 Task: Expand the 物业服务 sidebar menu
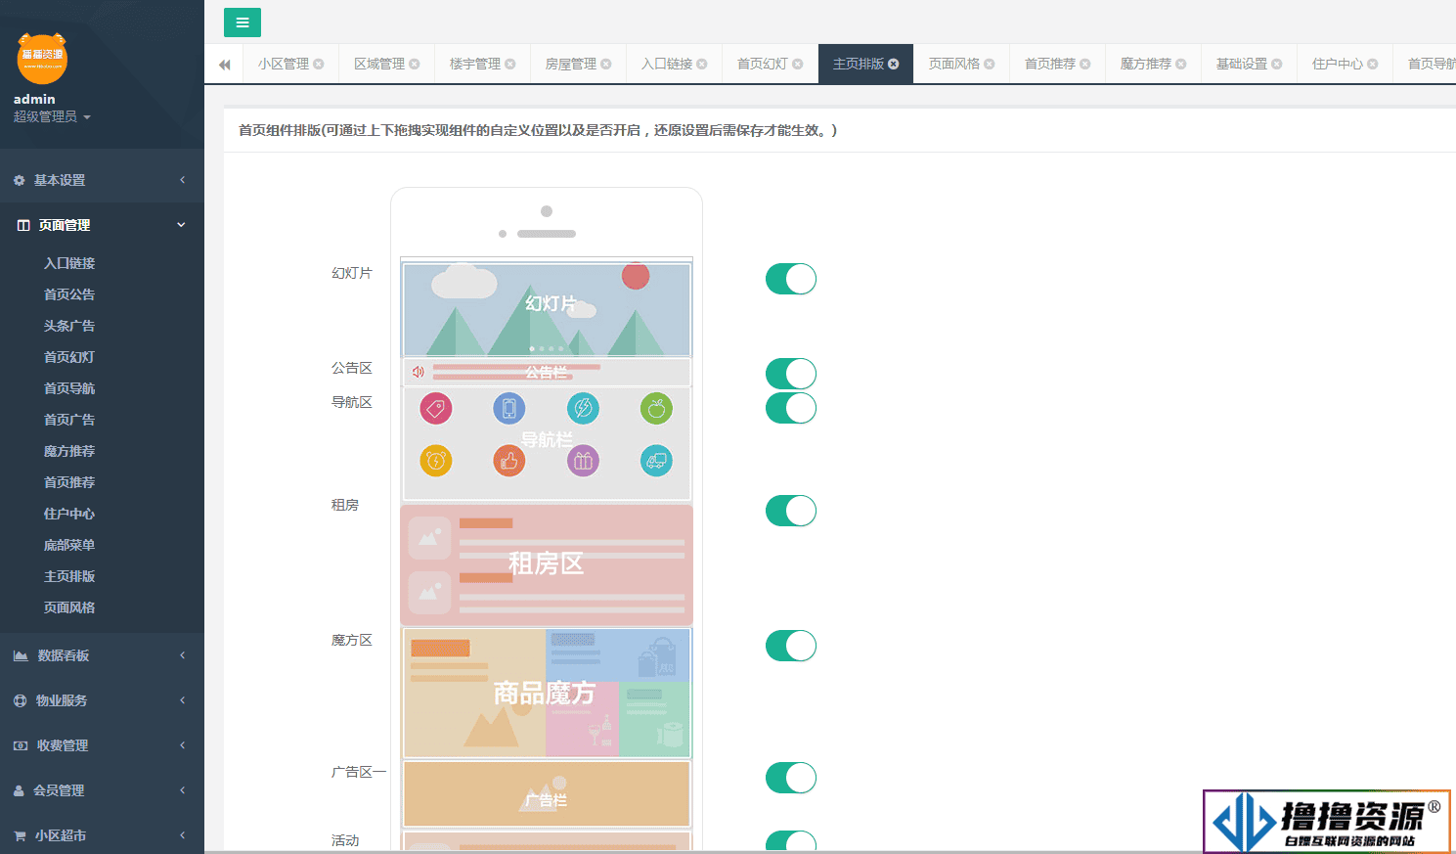pos(102,700)
